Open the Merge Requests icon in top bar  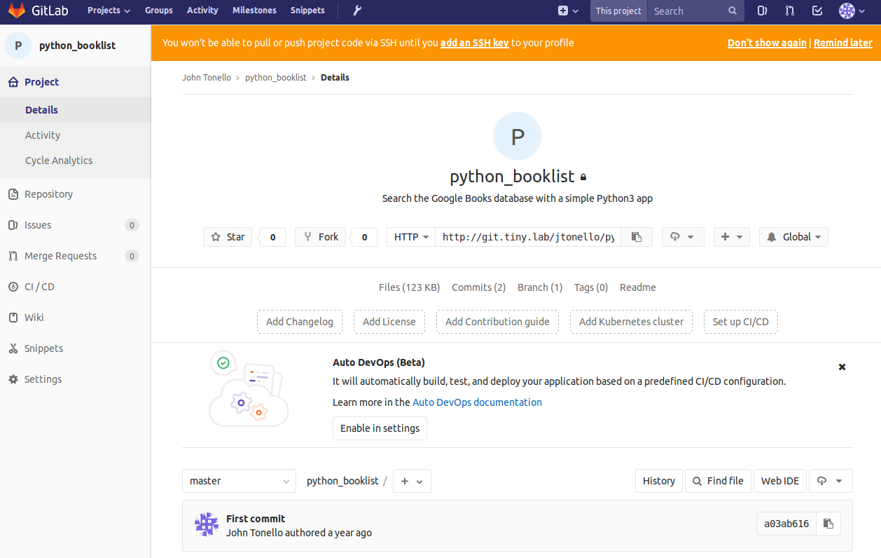click(789, 11)
